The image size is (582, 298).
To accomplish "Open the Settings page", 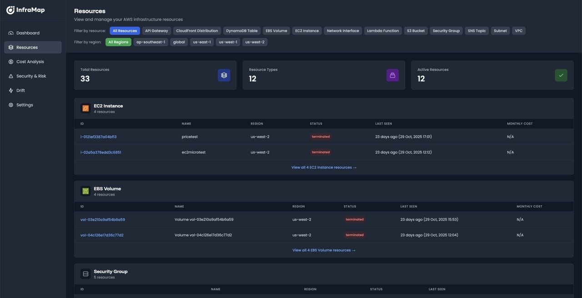I will pos(33,105).
